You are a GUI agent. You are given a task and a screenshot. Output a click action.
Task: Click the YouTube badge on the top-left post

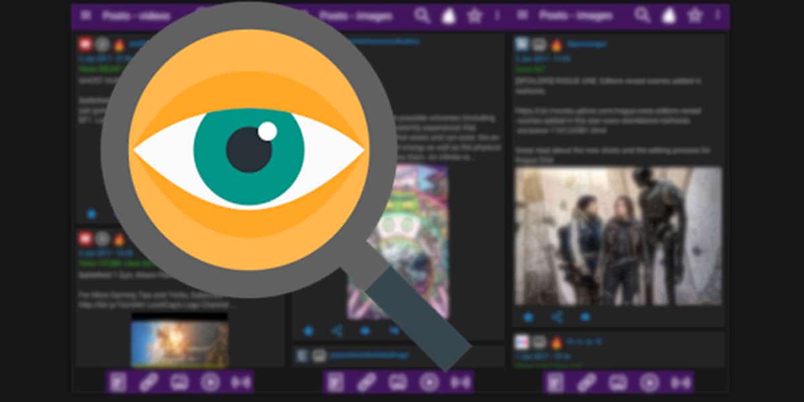click(x=85, y=44)
